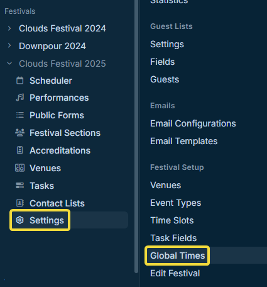The image size is (267, 287).
Task: Collapse the Clouds Festival 2025 chevron
Action: point(9,64)
